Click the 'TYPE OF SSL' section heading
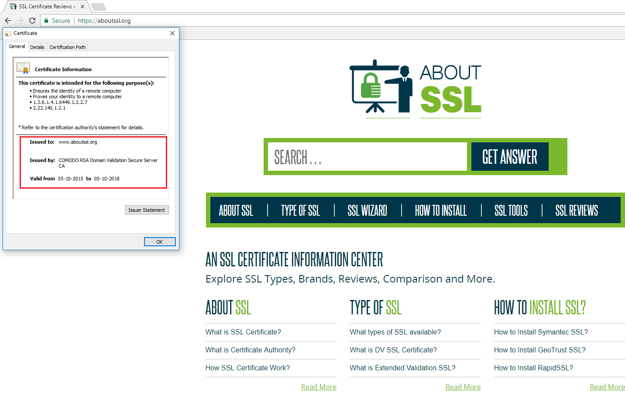Image resolution: width=625 pixels, height=393 pixels. tap(375, 307)
